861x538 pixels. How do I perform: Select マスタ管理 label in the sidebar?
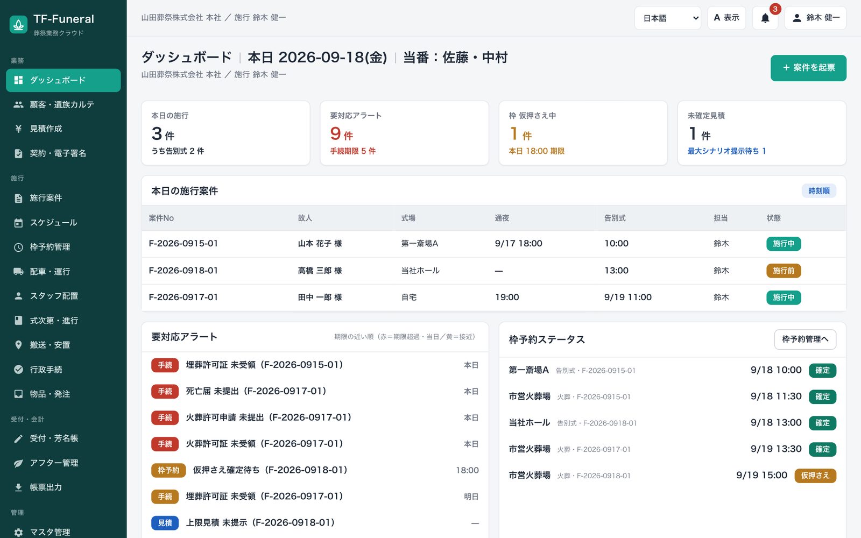point(50,532)
